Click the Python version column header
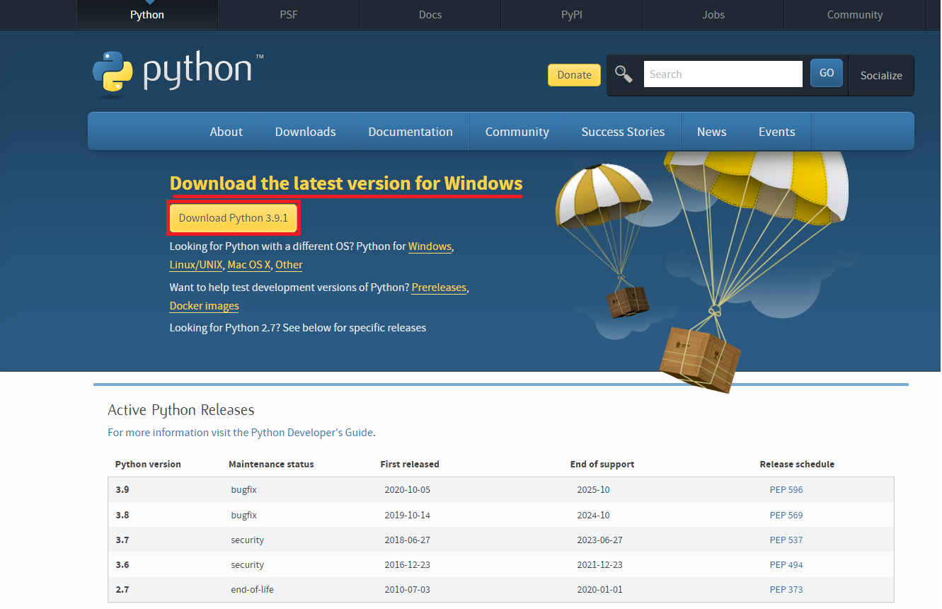942x609 pixels. coord(148,465)
